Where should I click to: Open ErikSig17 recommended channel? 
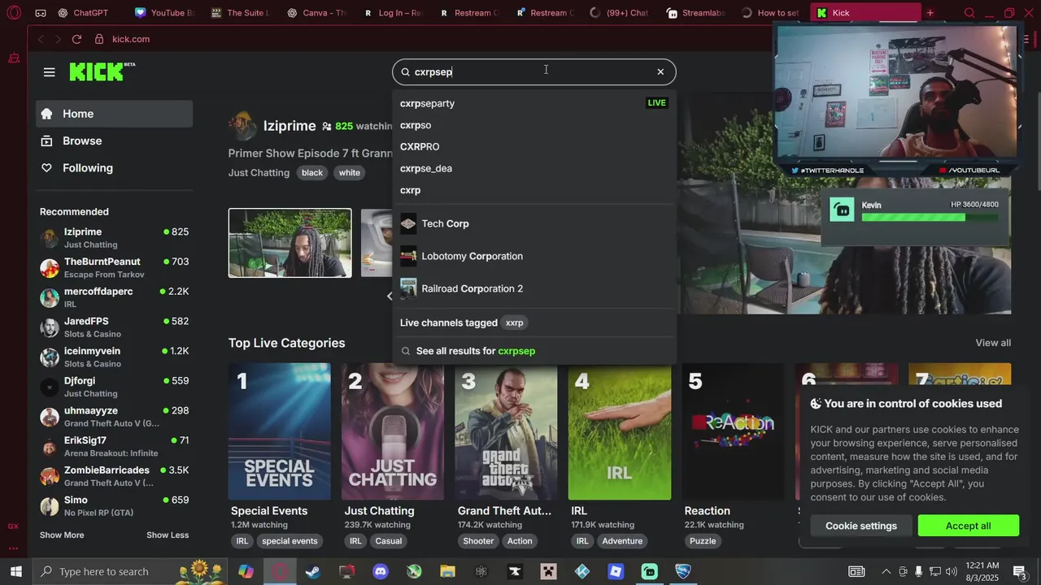(x=114, y=446)
